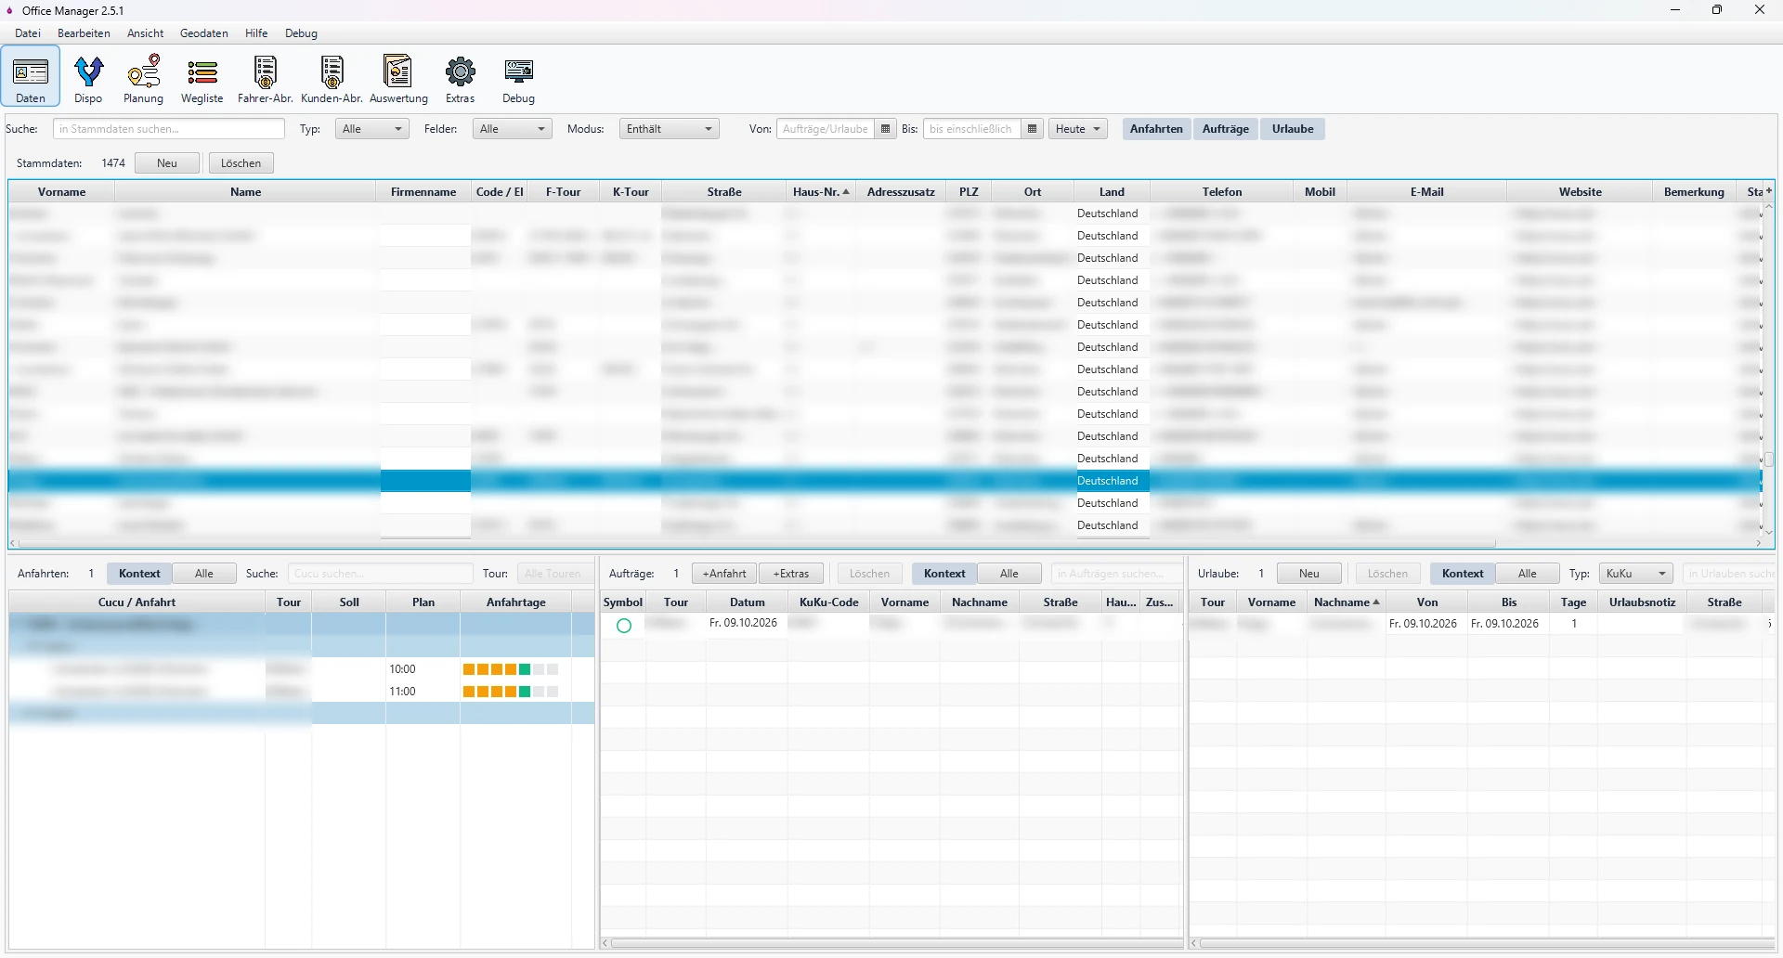Open Kunden-Abr. customer billing icon
1783x958 pixels.
pyautogui.click(x=332, y=78)
